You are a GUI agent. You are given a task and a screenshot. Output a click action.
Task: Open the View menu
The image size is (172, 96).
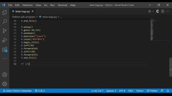coord(38,5)
